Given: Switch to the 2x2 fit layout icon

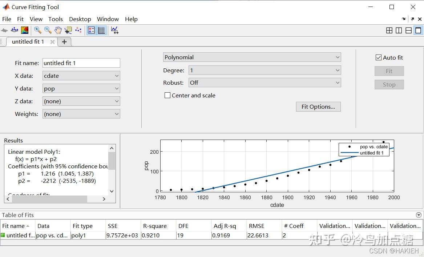Looking at the screenshot, I should click(389, 31).
